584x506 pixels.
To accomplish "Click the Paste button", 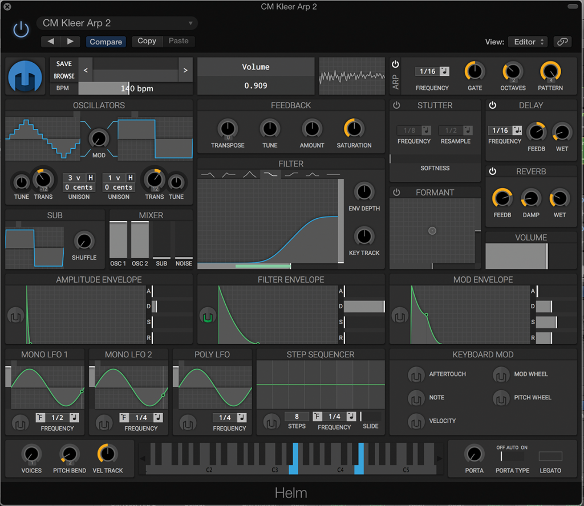I will click(179, 41).
